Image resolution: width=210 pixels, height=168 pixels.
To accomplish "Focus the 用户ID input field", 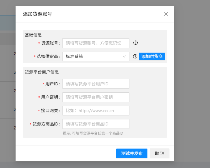I will pos(96,84).
